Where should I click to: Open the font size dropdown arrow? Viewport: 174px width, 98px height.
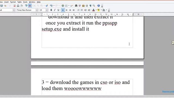click(x=47, y=10)
